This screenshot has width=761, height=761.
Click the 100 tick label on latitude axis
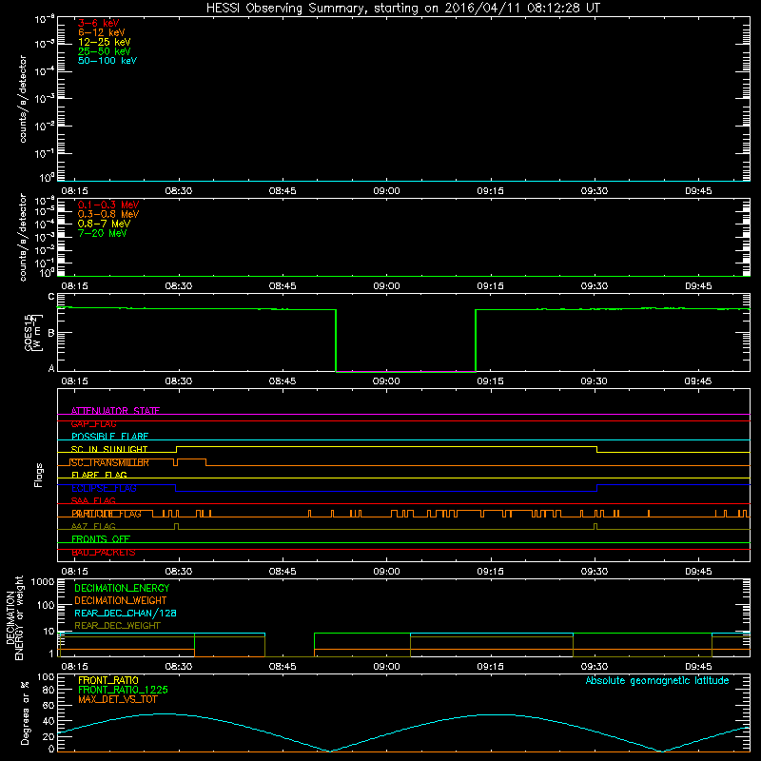click(x=46, y=677)
